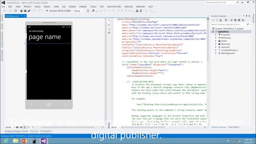
Task: Open the PROJECT menu
Action: click(x=28, y=7)
